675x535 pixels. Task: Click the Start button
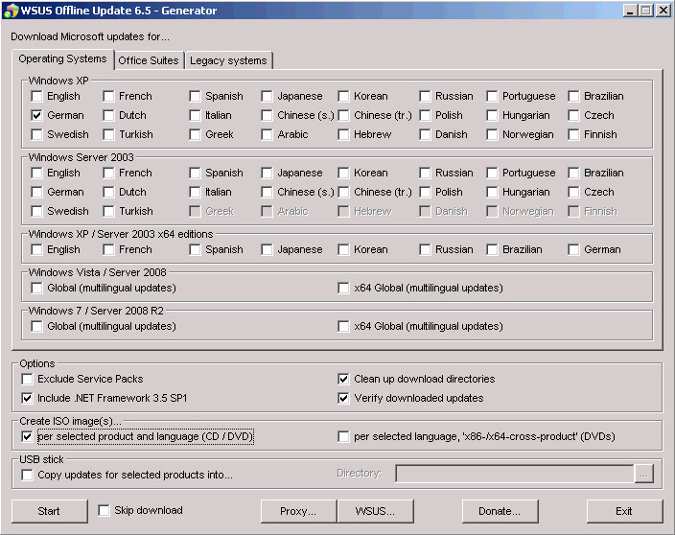(49, 511)
